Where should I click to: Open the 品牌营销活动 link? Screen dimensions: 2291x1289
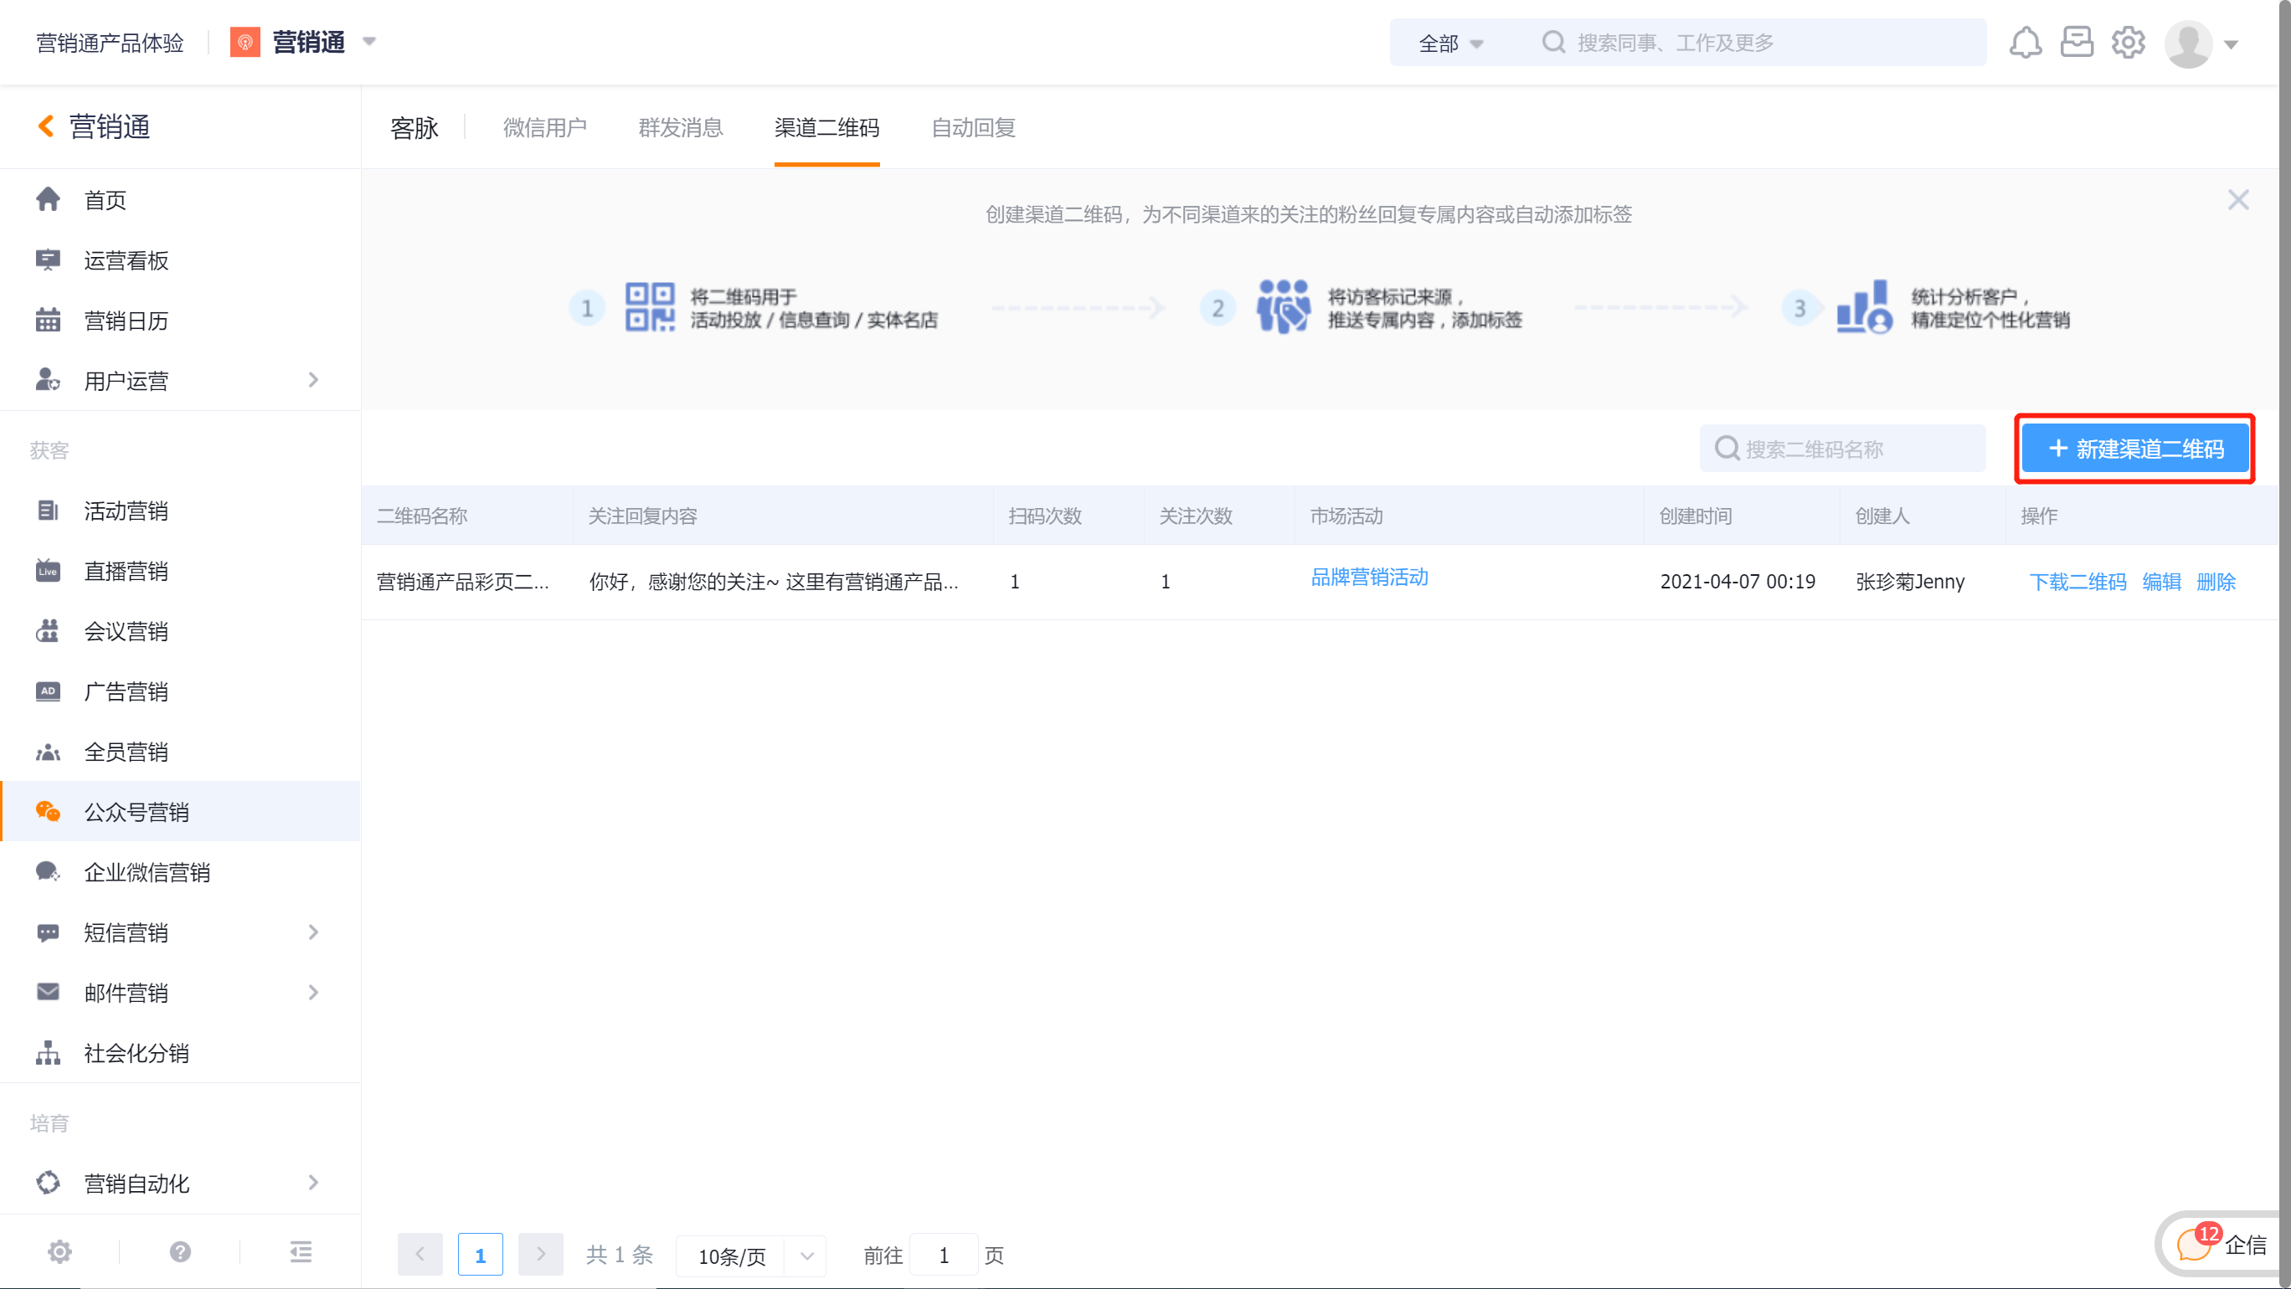[1370, 578]
